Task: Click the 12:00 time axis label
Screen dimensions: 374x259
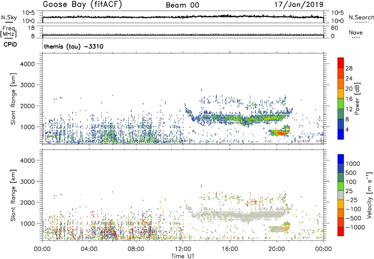Action: [x=183, y=249]
